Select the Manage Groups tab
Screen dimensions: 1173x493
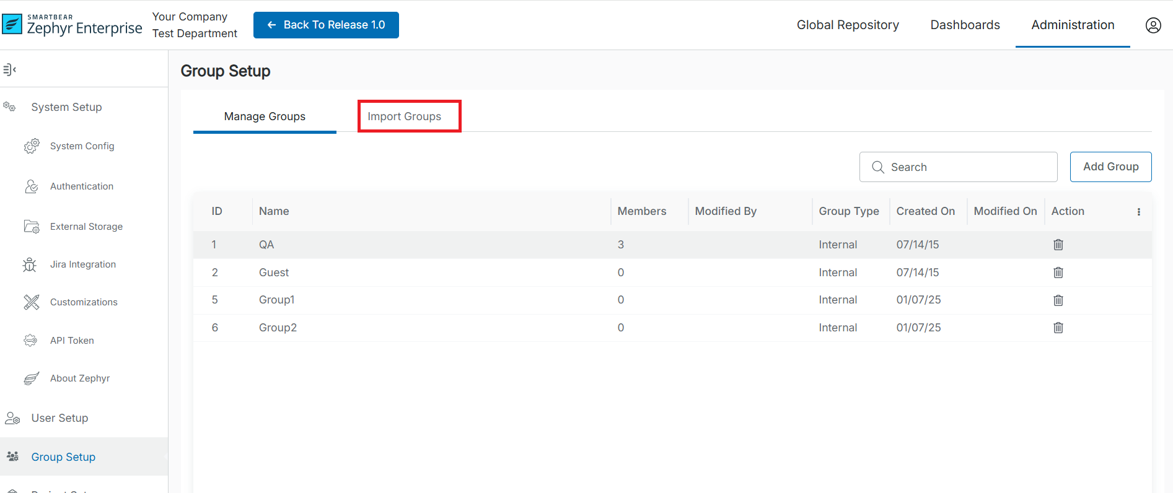pyautogui.click(x=265, y=116)
